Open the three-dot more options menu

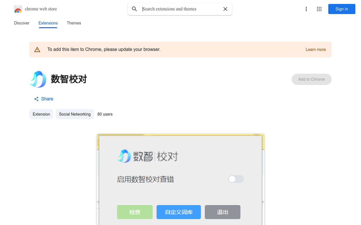coord(306,9)
